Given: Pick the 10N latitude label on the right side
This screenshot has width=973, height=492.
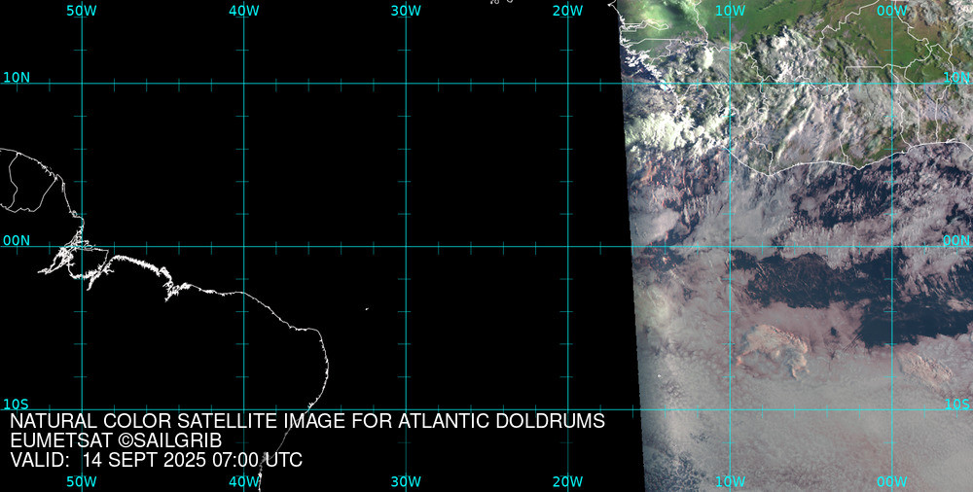Looking at the screenshot, I should pos(956,78).
